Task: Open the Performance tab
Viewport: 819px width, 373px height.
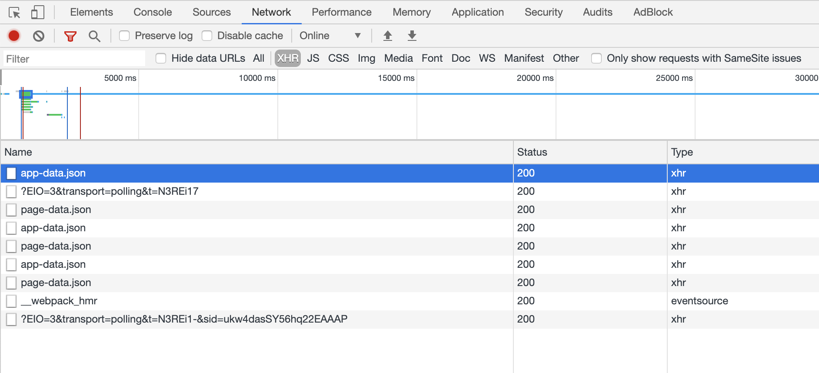Action: (342, 12)
